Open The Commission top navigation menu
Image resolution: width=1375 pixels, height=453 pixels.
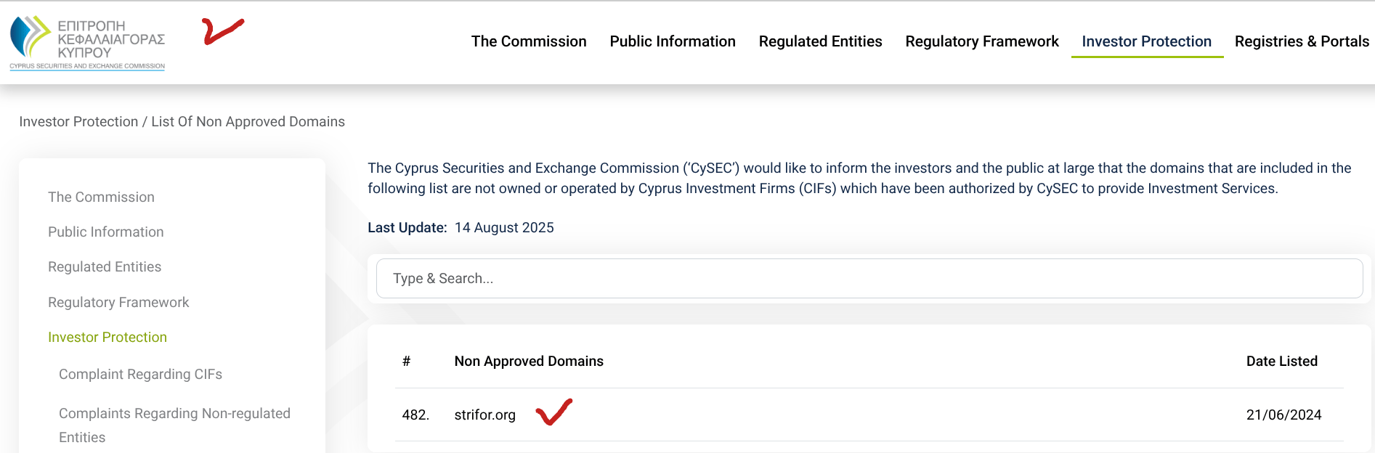(528, 42)
